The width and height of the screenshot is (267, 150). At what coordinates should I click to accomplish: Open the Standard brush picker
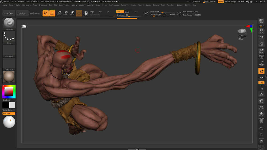pos(9,24)
